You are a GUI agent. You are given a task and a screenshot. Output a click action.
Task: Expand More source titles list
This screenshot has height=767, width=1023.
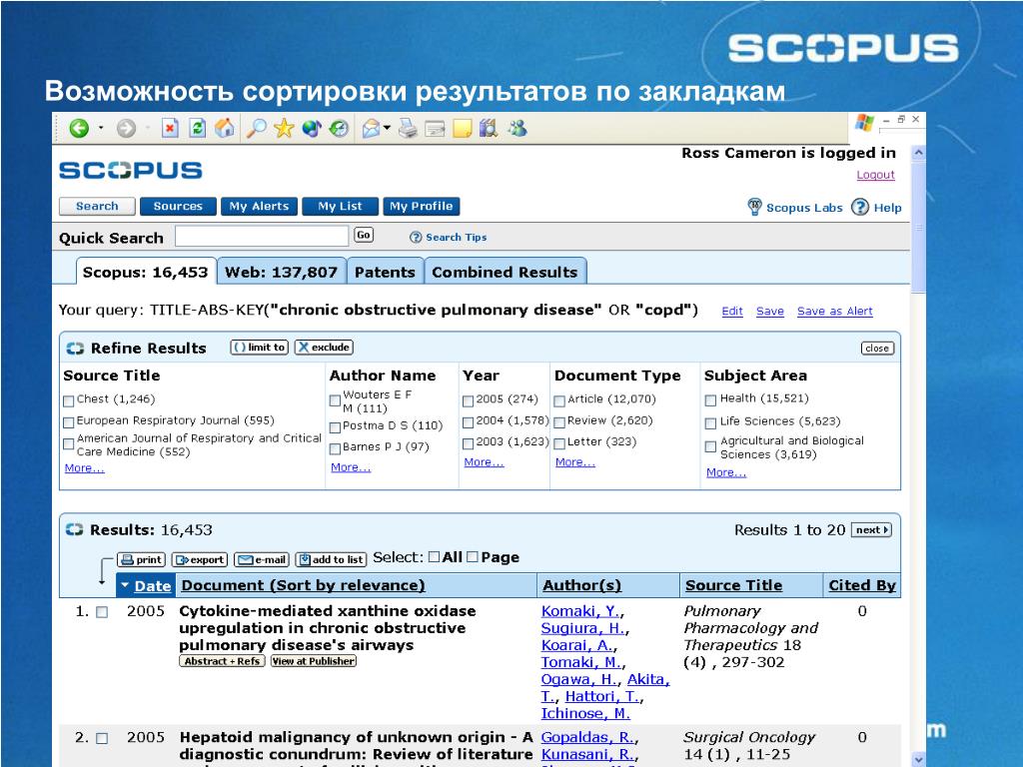(x=84, y=467)
